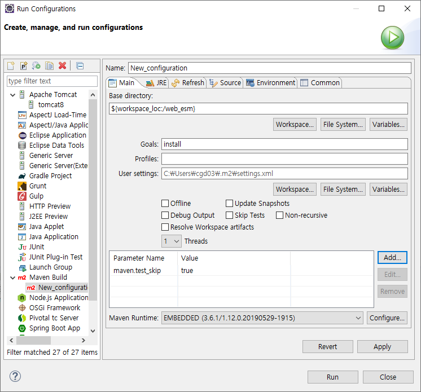Select Pivotal tc Server entry
Viewport: 421px width, 392px height.
click(54, 318)
